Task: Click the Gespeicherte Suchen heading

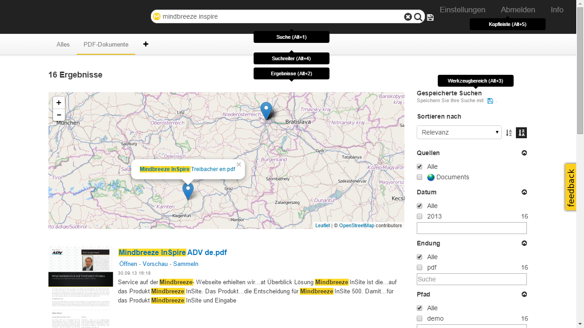Action: coord(449,93)
